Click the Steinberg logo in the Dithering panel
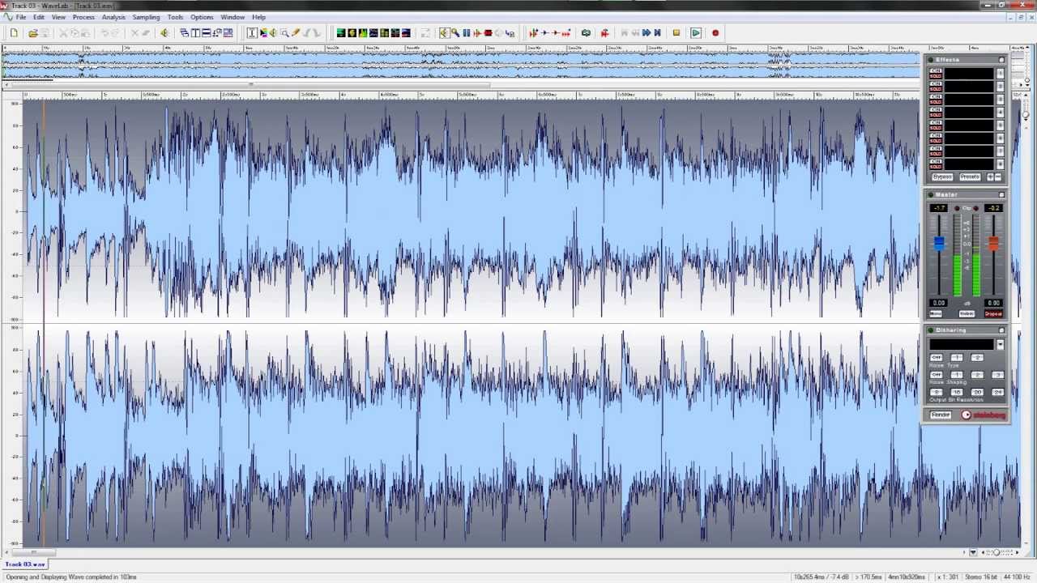 (x=984, y=415)
